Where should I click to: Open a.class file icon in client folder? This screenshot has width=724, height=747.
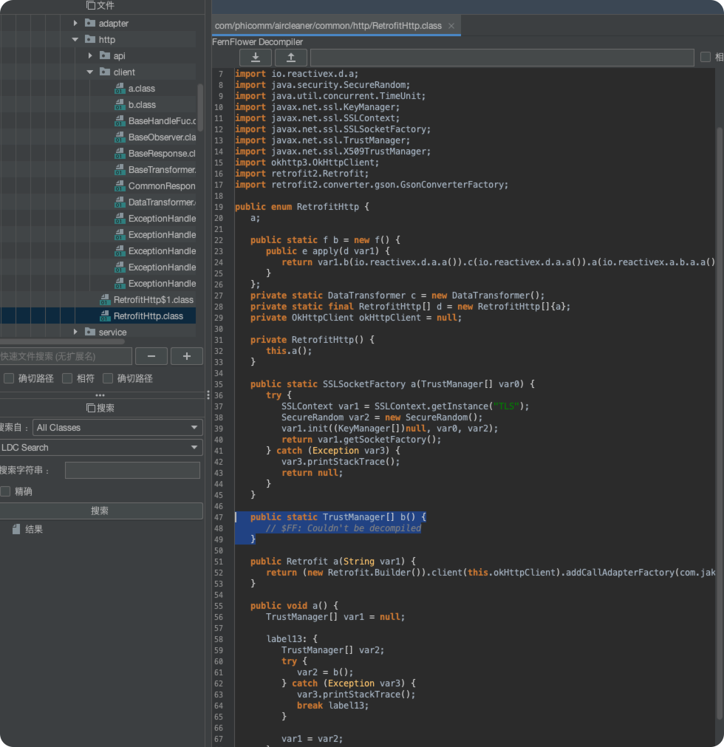tap(120, 89)
